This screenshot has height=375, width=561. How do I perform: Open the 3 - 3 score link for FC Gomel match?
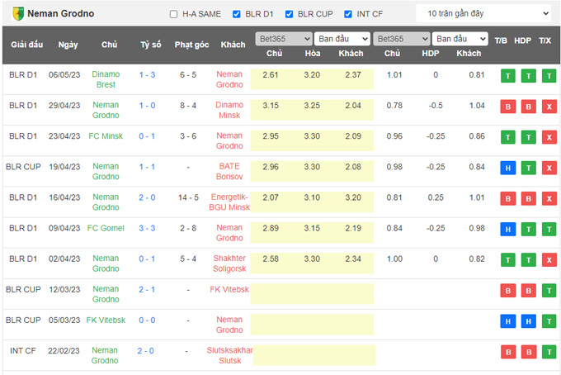(x=147, y=229)
